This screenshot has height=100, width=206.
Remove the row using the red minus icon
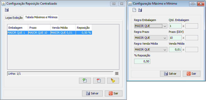[x=99, y=81]
